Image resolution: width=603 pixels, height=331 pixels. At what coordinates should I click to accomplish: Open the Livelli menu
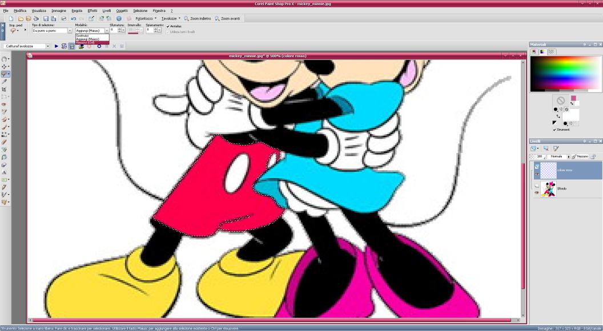107,11
